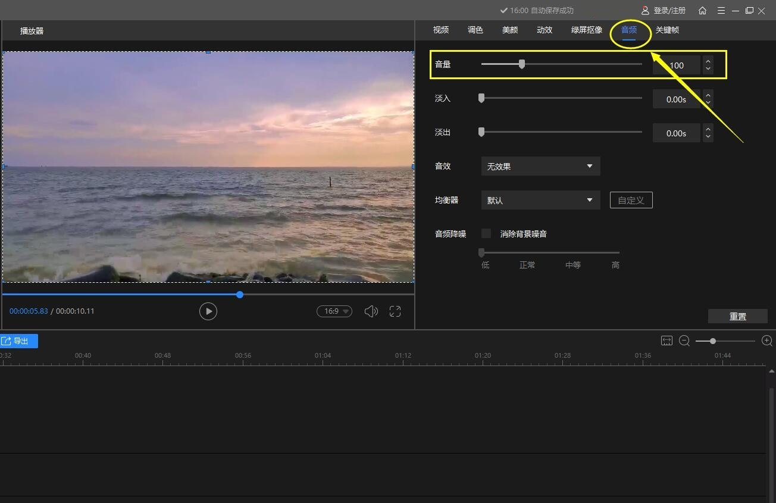776x503 pixels.
Task: Click the home icon in title bar
Action: pyautogui.click(x=702, y=11)
